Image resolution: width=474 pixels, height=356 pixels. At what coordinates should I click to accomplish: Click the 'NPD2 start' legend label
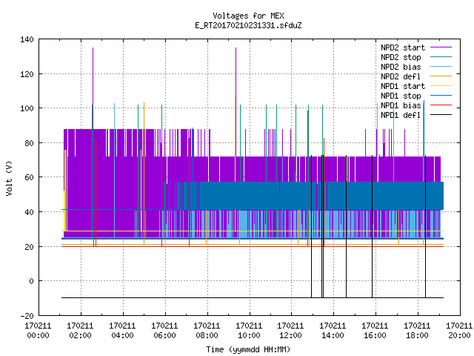[403, 47]
